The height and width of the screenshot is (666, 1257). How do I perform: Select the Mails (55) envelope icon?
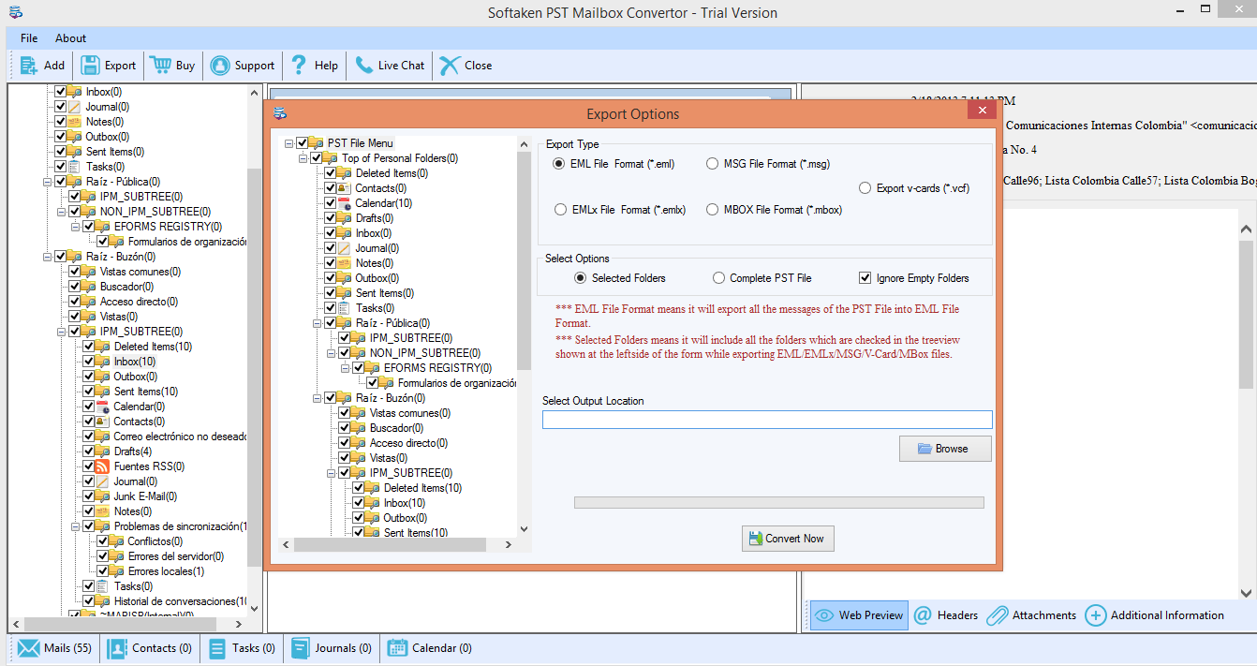(x=28, y=648)
